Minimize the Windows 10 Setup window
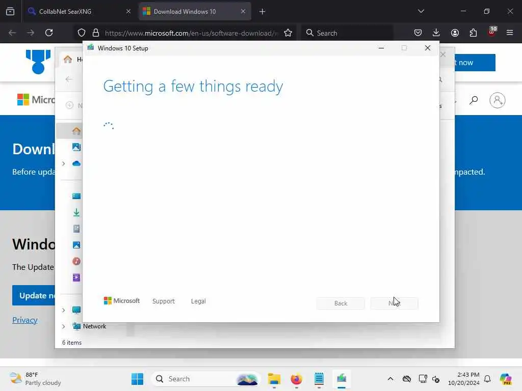522x391 pixels. [381, 48]
